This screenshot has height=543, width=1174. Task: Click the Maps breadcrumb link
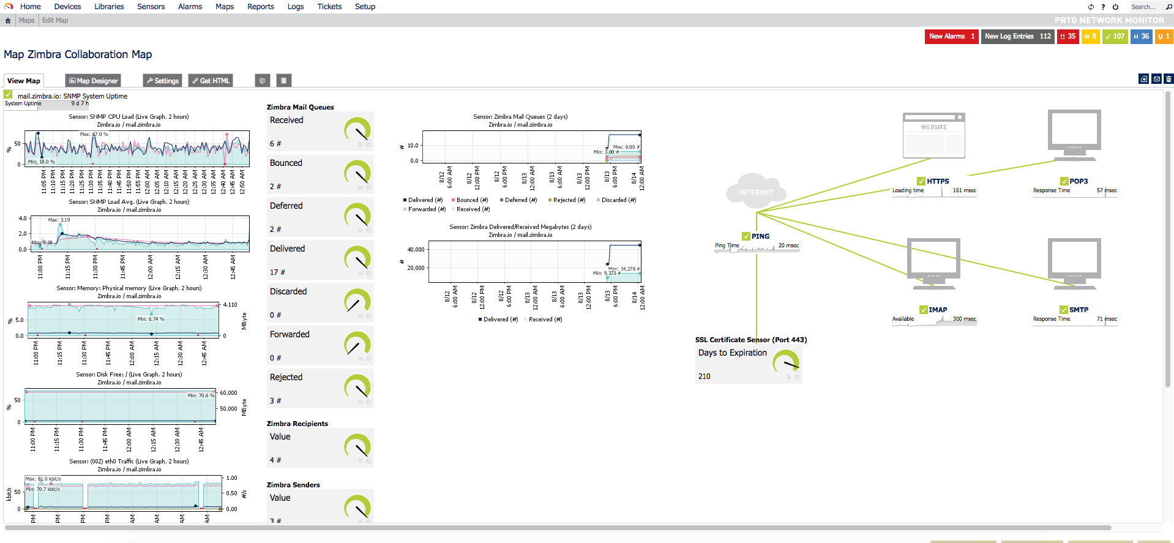tap(26, 20)
